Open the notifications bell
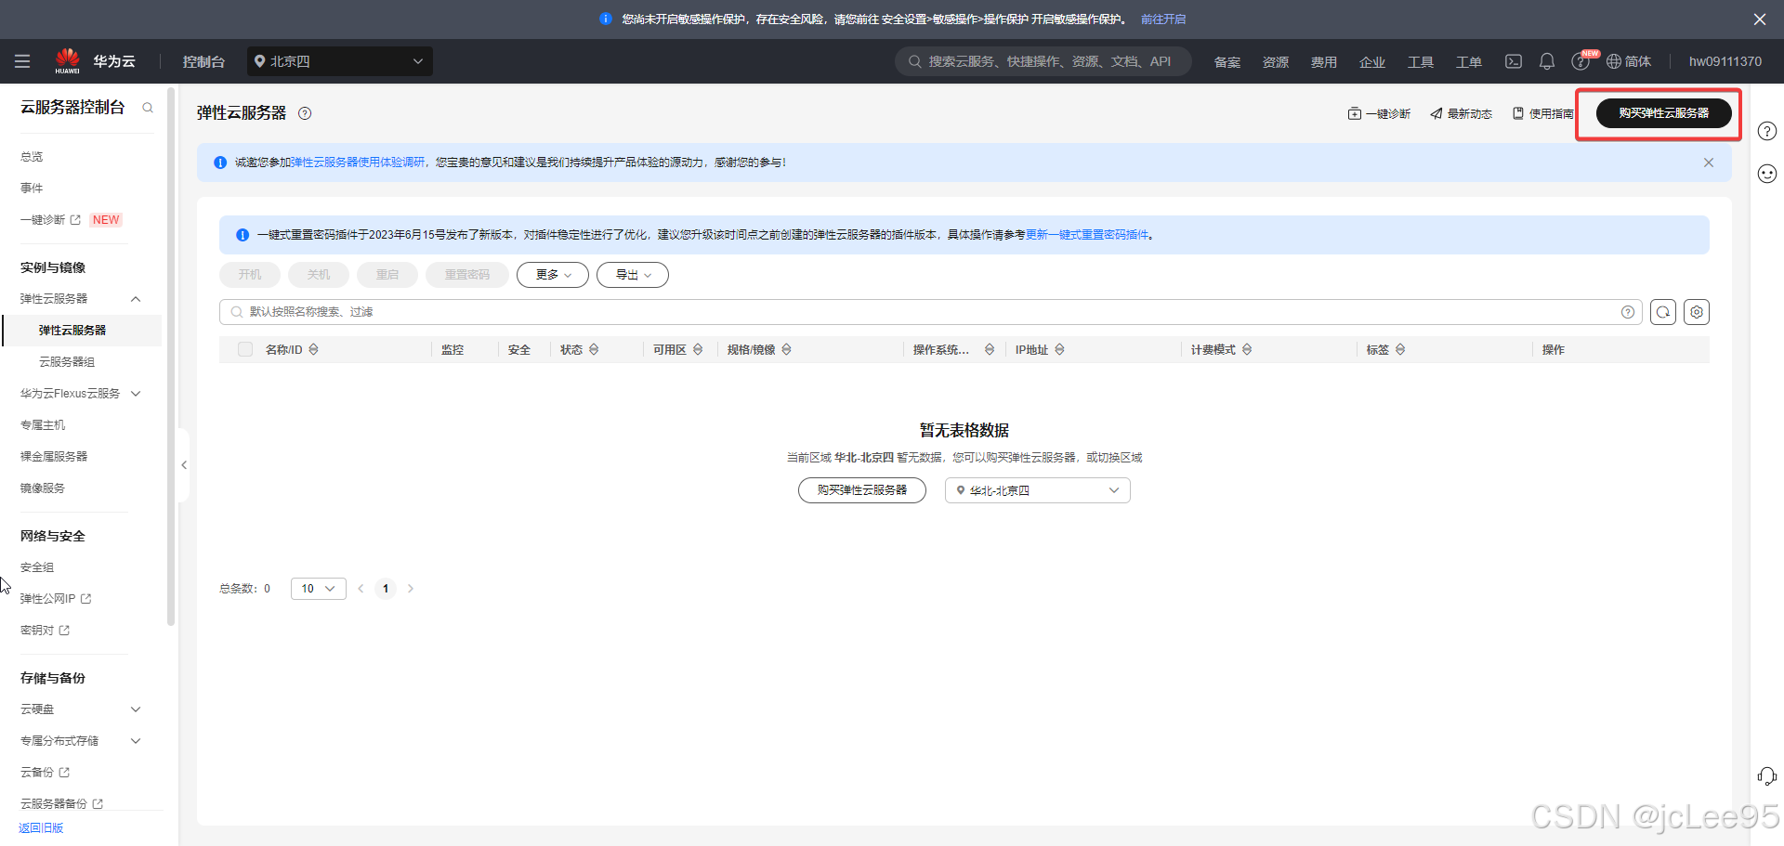 pyautogui.click(x=1547, y=61)
